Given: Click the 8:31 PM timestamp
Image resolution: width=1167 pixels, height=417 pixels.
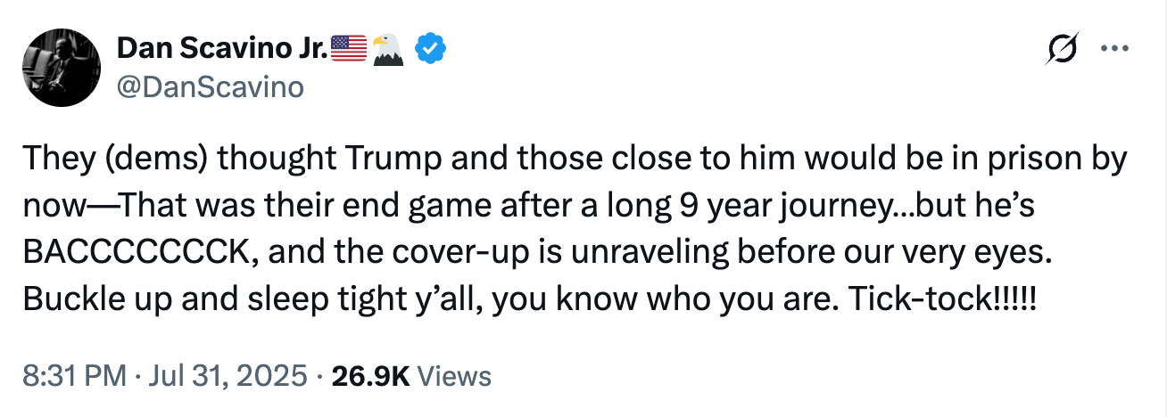Looking at the screenshot, I should 75,376.
